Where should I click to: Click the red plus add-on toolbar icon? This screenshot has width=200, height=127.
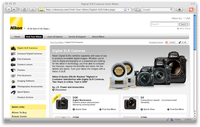[x=191, y=9]
